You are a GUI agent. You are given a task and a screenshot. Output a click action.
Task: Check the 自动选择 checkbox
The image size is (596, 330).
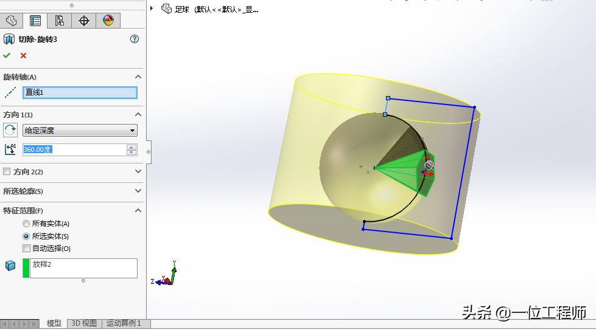(x=26, y=248)
